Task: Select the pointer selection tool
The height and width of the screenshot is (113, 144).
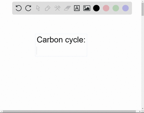Action: 38,8
